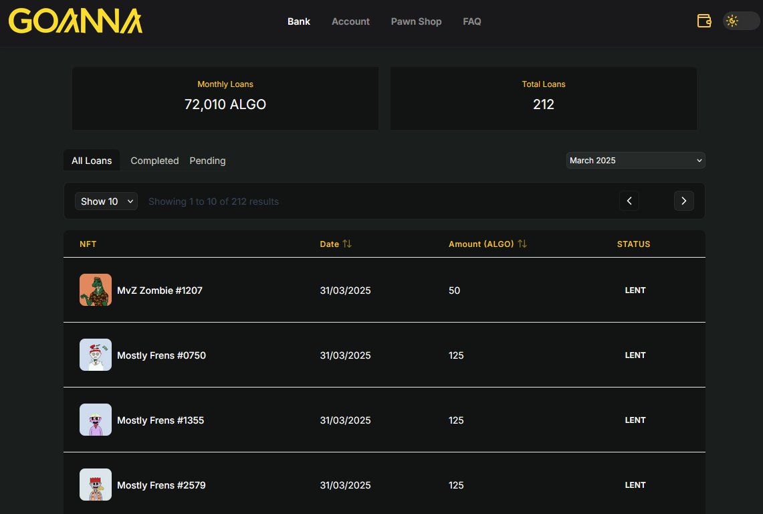
Task: Click the Total Loans value 212
Action: click(x=544, y=104)
